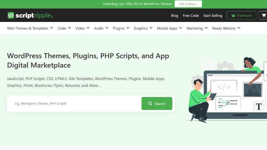Click the magnifier icon in the Search button
Image resolution: width=267 pixels, height=150 pixels.
(150, 103)
